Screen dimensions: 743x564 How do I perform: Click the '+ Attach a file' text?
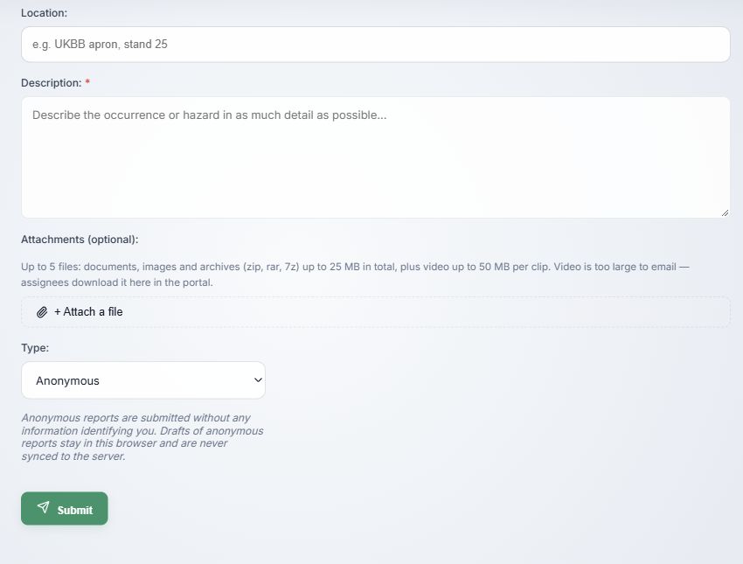(88, 312)
